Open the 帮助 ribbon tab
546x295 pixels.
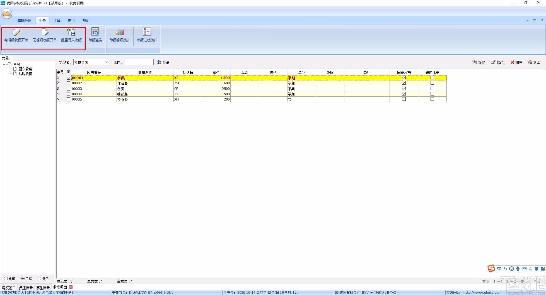click(86, 21)
